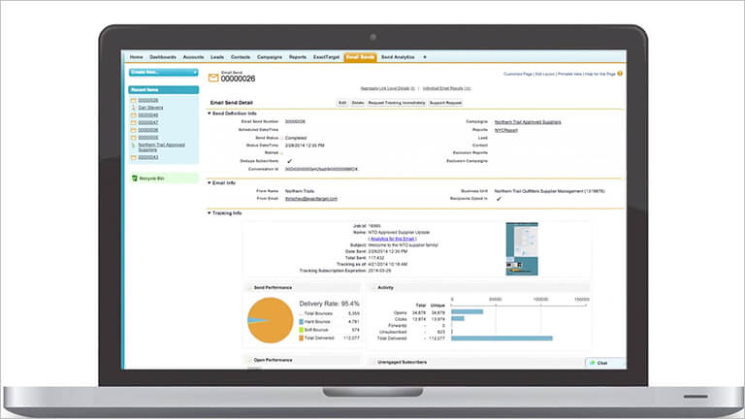Collapse the Tracking Info section
The width and height of the screenshot is (745, 419).
[x=210, y=213]
